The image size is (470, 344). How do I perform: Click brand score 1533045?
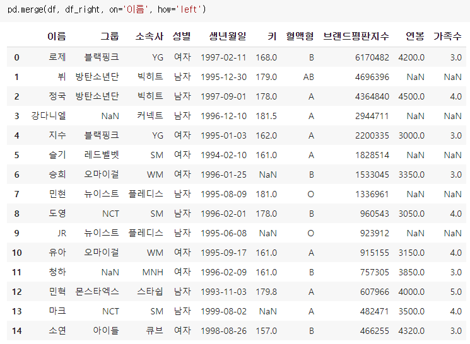372,175
